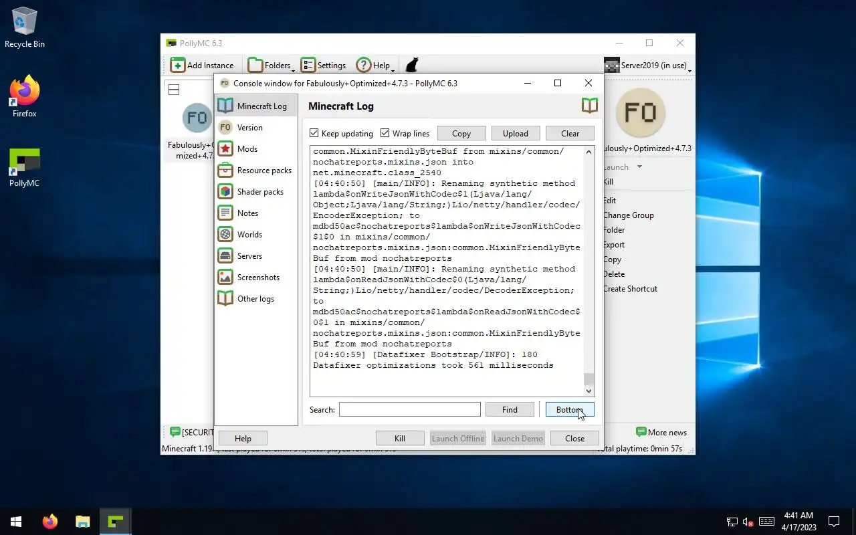Open Screenshots page in sidebar
Image resolution: width=856 pixels, height=535 pixels.
coord(256,277)
